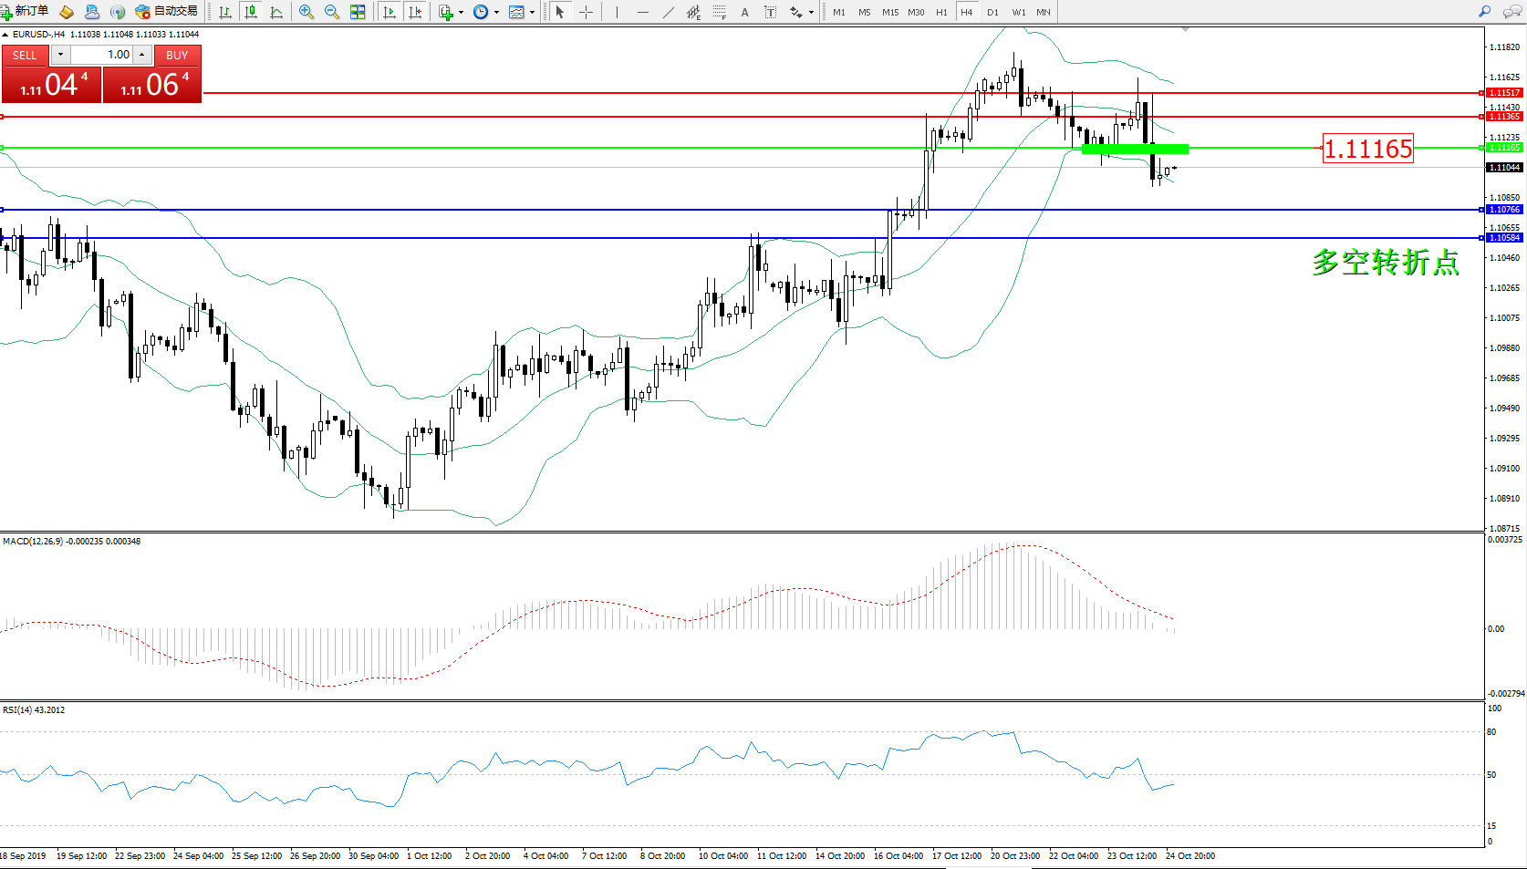Click the green 1.11165 level bar on chart
This screenshot has height=869, width=1527.
tap(1134, 149)
